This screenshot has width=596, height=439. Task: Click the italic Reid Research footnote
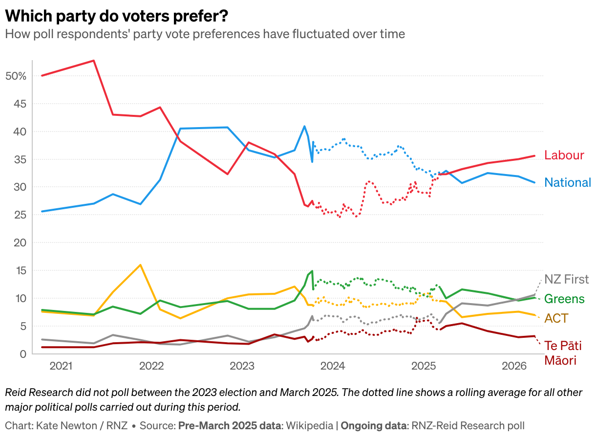[294, 399]
